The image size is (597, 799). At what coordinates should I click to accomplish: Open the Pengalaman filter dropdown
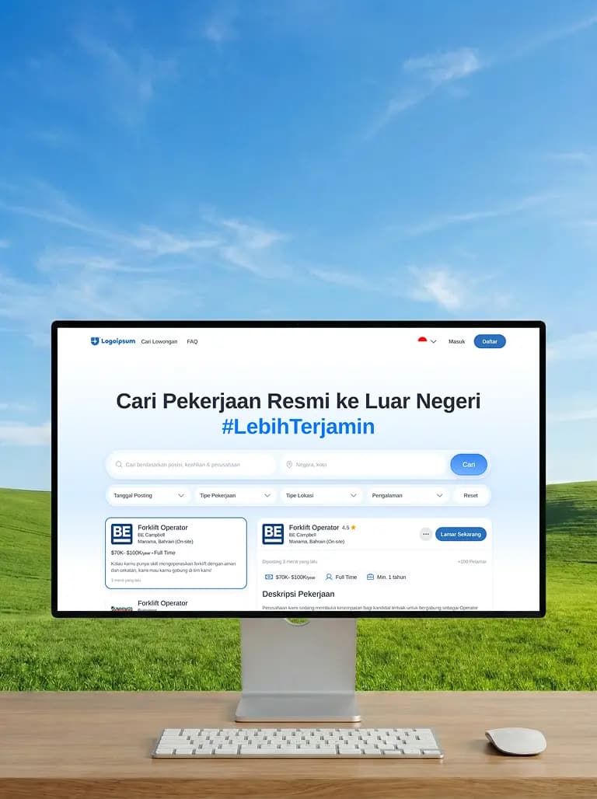tap(407, 495)
